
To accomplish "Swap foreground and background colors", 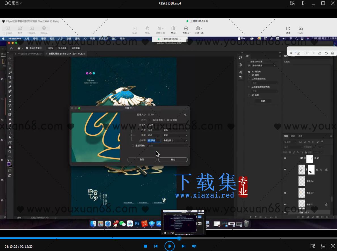I will point(11,160).
